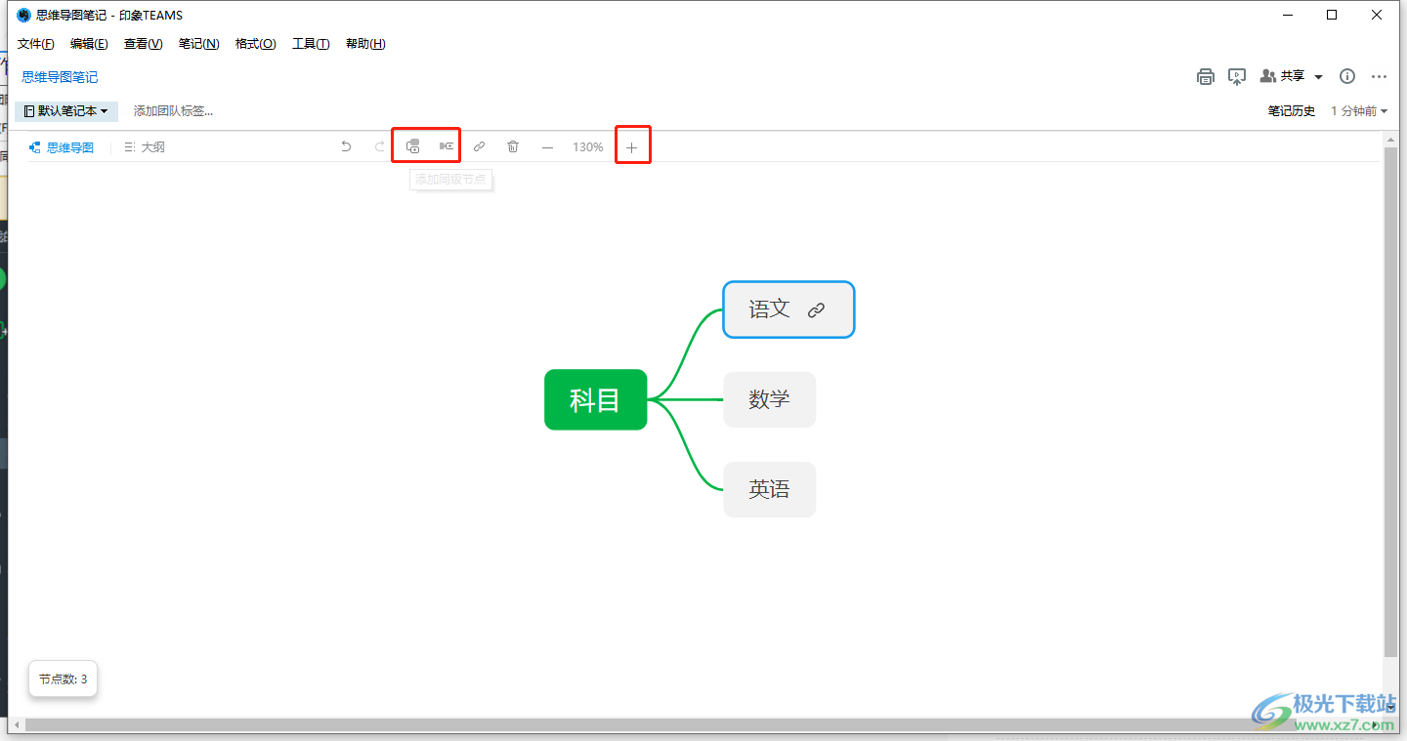Open the 帮助(H) menu
This screenshot has height=741, width=1407.
(x=365, y=44)
